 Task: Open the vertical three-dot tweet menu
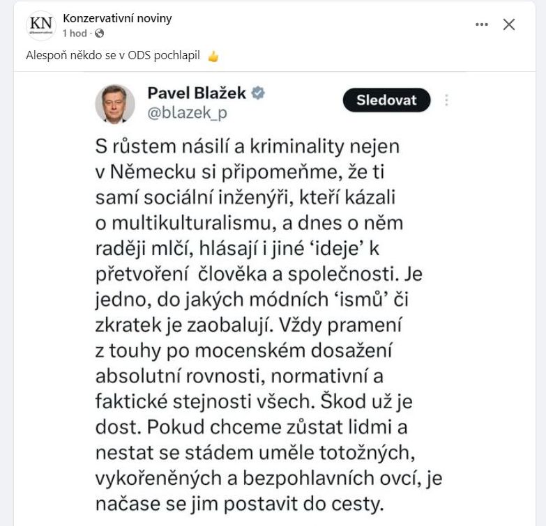point(447,100)
